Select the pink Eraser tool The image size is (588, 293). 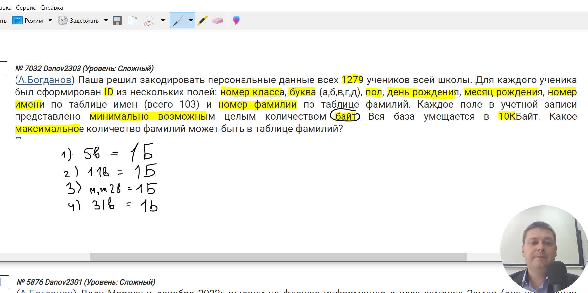tap(218, 20)
